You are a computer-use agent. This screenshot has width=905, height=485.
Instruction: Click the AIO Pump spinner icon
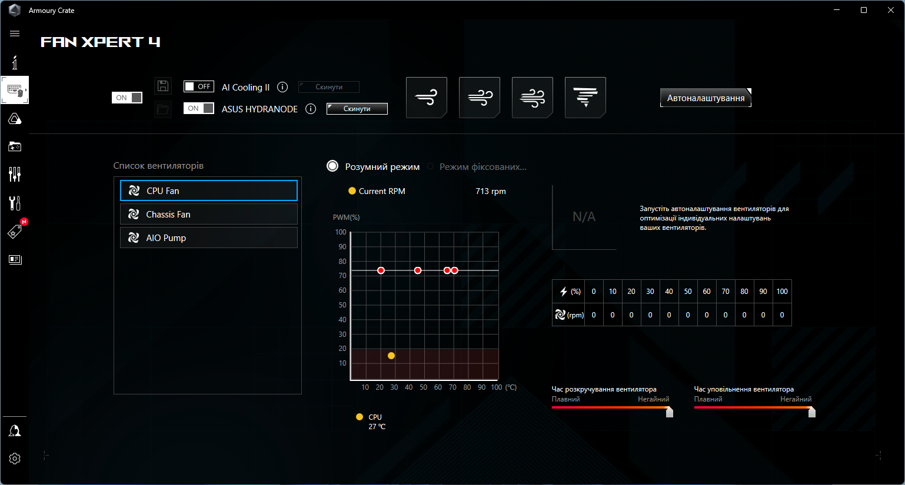tap(134, 238)
